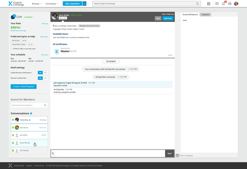The width and height of the screenshot is (247, 169).
Task: Click Terms of Use in the footer
Action: (x=39, y=166)
